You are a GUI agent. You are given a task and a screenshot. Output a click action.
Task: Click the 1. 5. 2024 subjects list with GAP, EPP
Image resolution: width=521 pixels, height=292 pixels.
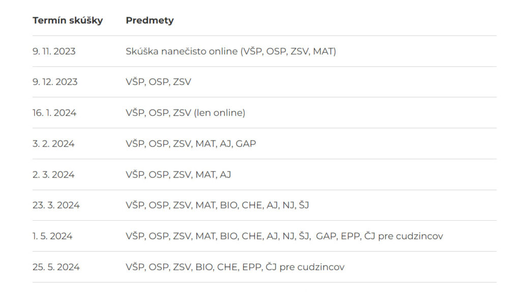coord(284,236)
